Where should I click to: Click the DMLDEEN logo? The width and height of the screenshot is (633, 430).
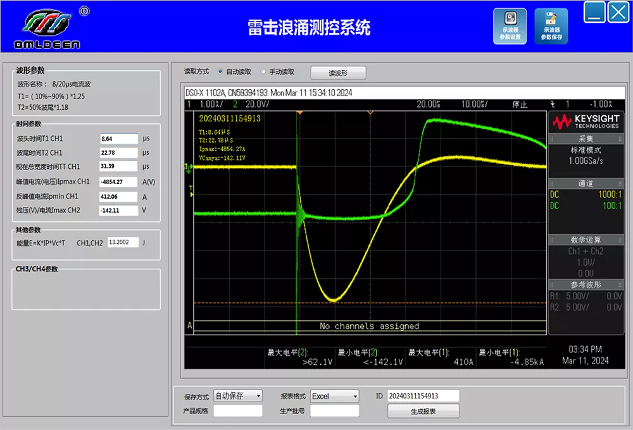click(x=47, y=28)
